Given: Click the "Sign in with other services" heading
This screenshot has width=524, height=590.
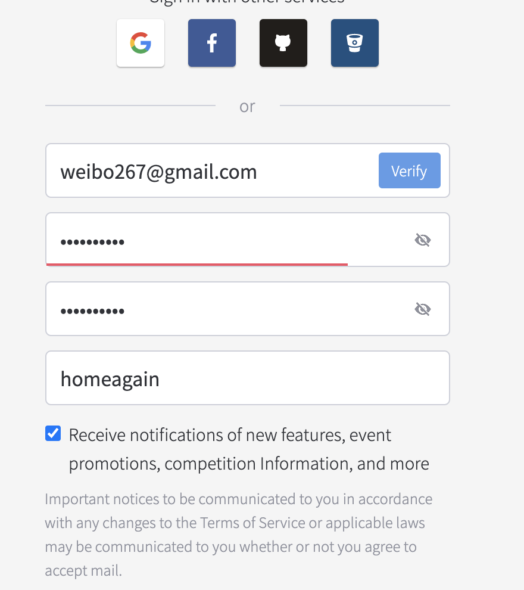Looking at the screenshot, I should [247, 2].
